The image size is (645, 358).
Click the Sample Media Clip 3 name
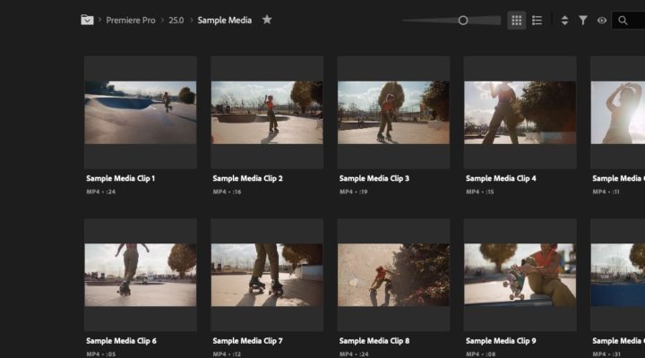pos(374,178)
